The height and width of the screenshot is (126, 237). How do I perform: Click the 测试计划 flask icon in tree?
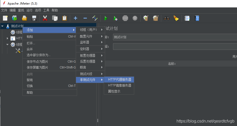[x=8, y=26]
